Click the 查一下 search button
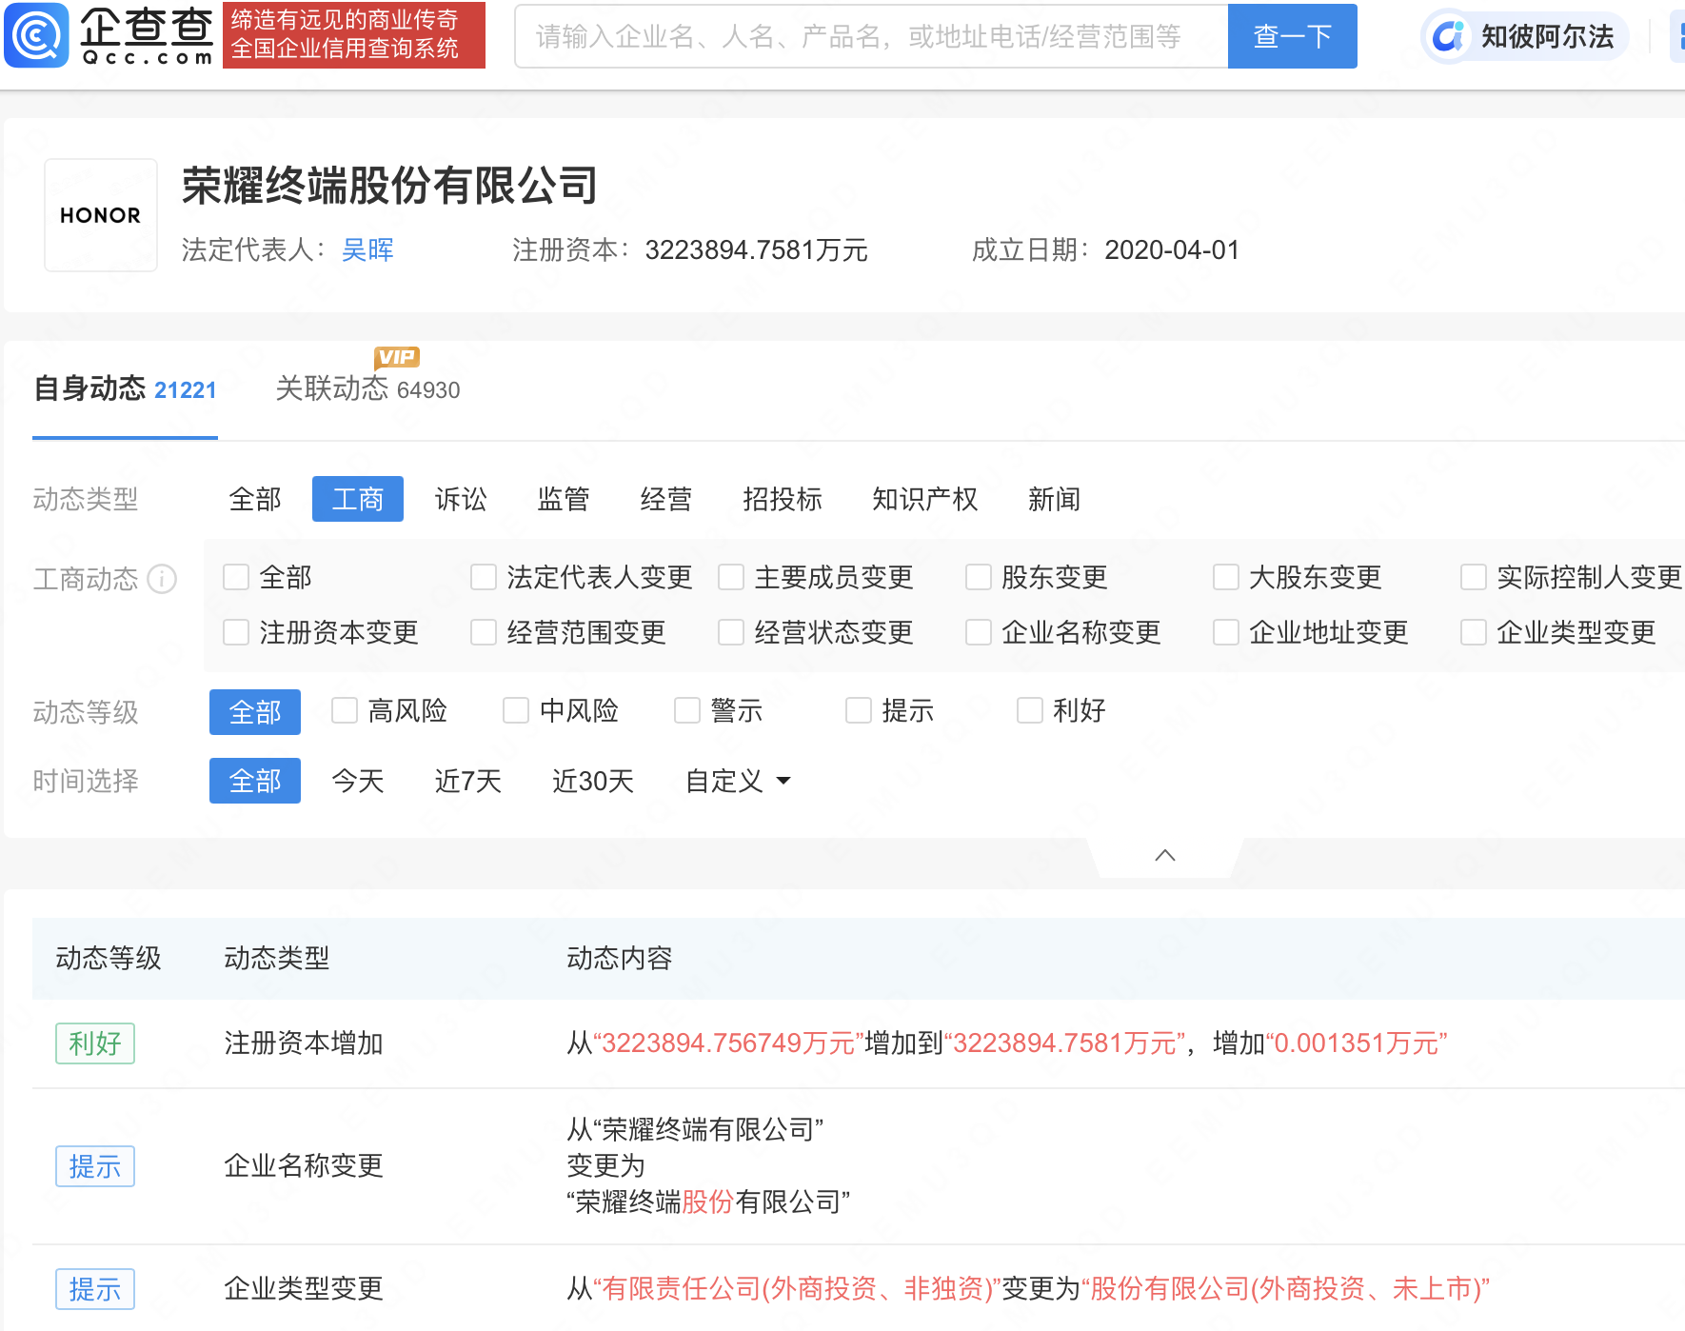This screenshot has width=1685, height=1331. 1292,36
